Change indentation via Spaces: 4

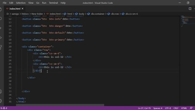click(x=158, y=108)
